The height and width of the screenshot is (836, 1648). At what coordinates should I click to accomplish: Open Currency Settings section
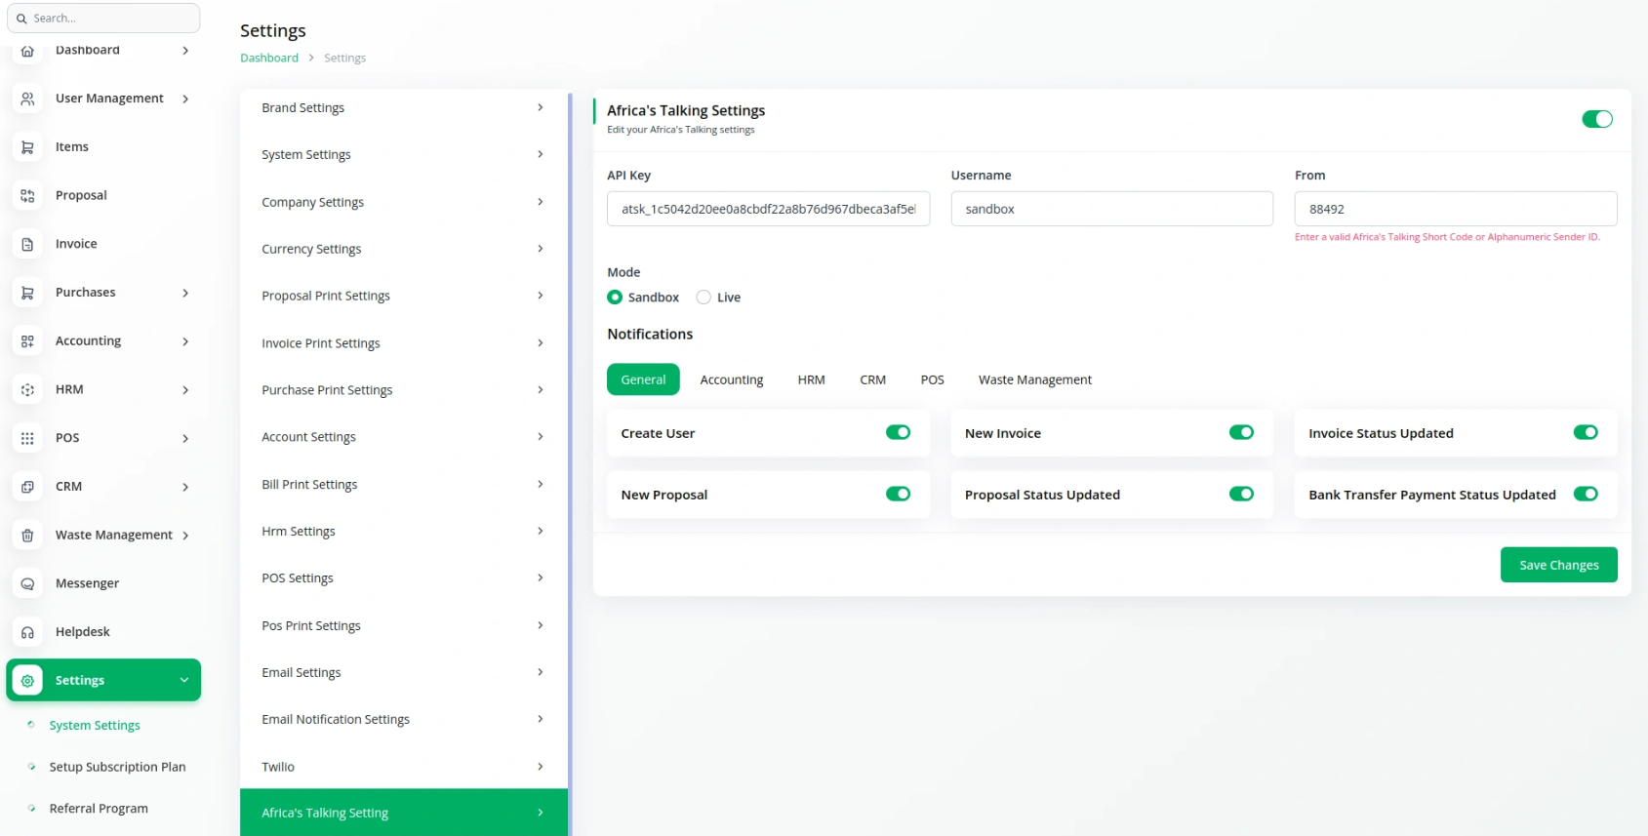(403, 249)
